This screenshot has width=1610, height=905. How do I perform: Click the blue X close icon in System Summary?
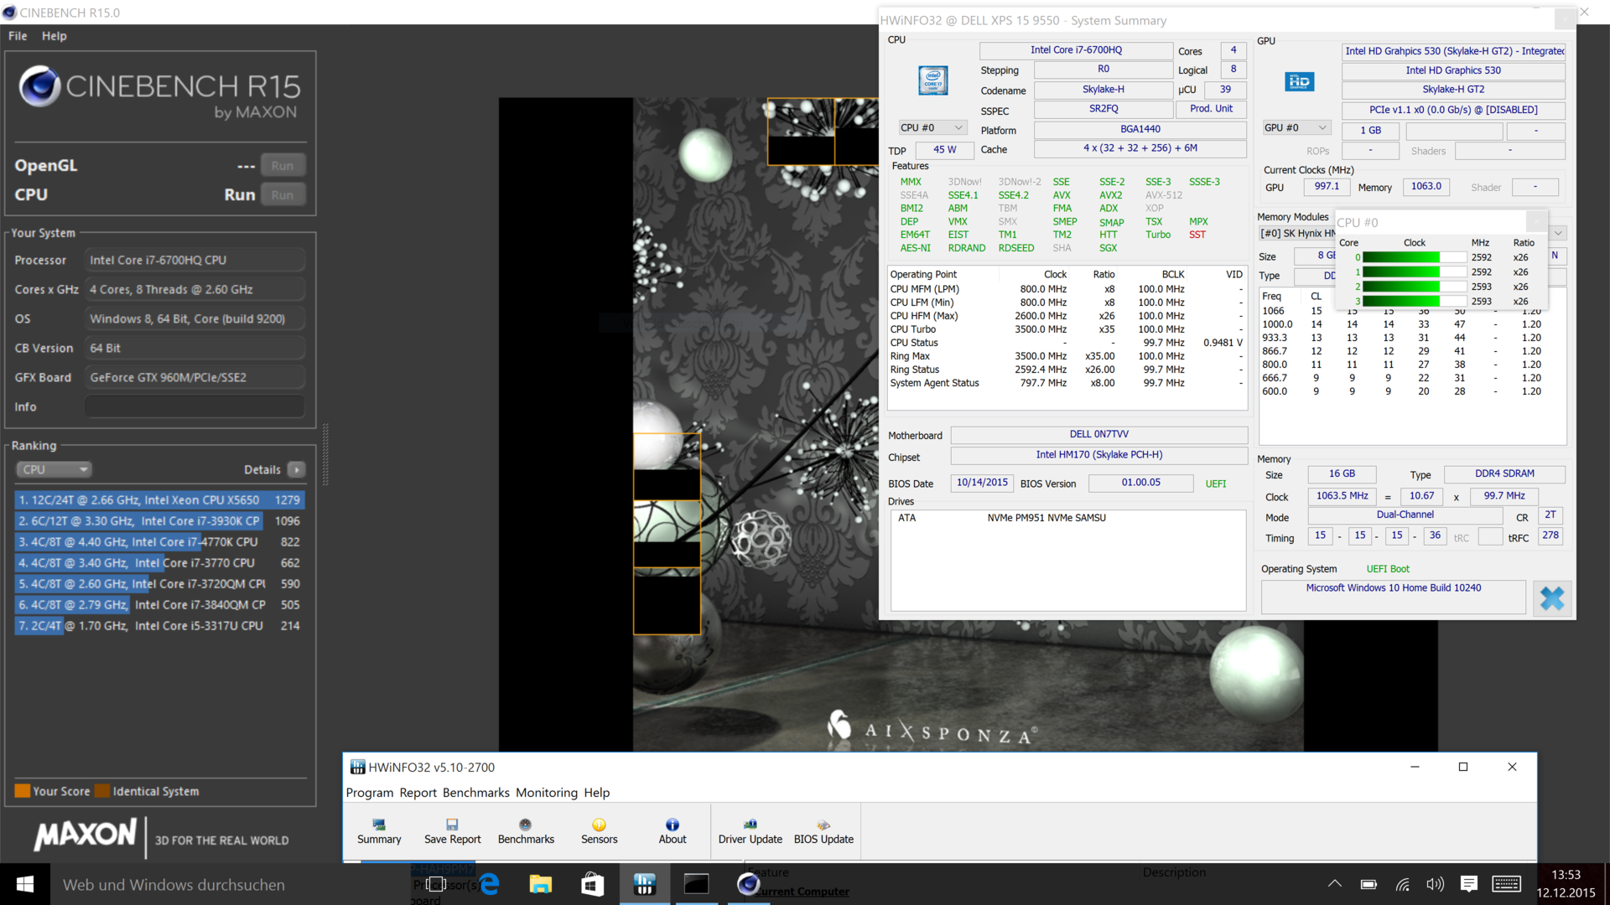[1551, 598]
